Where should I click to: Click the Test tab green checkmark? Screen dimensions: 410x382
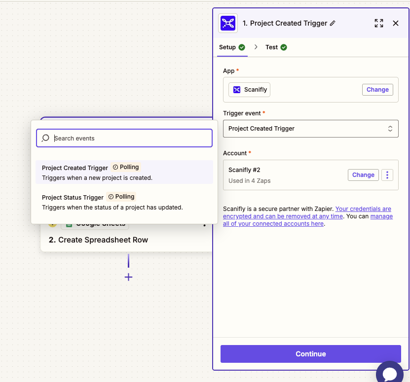tap(284, 47)
